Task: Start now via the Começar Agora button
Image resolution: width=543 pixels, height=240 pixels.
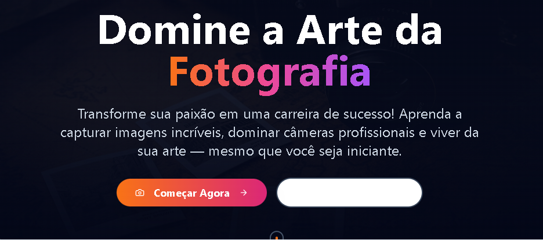Action: click(x=191, y=193)
